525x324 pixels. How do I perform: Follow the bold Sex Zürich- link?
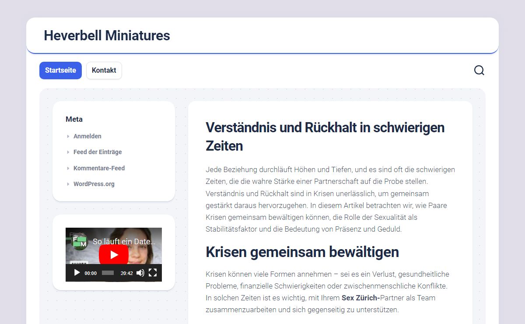pos(361,298)
